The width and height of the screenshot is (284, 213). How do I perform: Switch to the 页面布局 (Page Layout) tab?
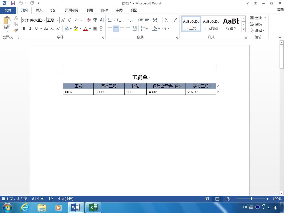pos(72,10)
